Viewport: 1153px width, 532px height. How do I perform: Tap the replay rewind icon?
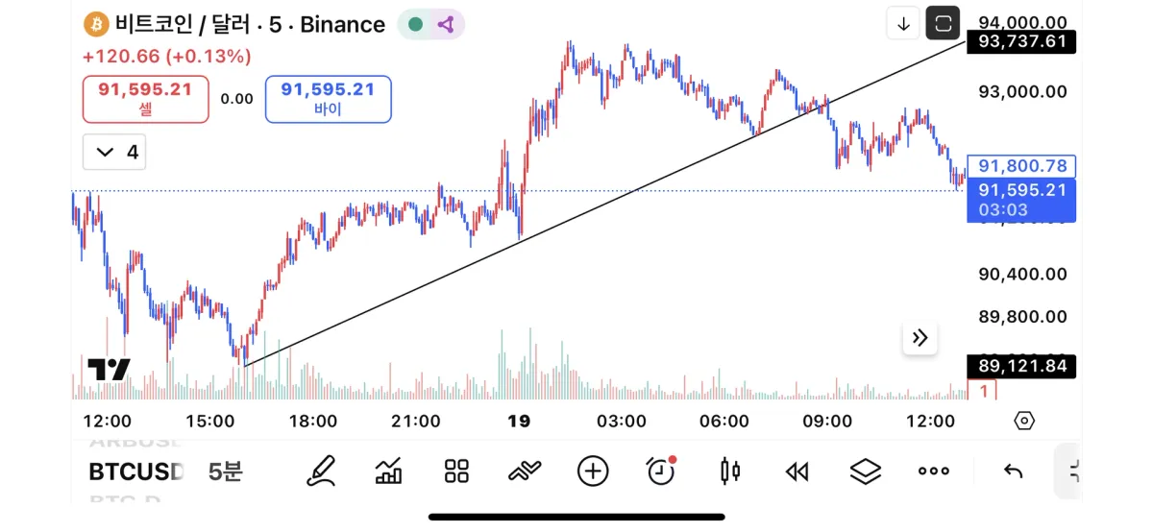[797, 471]
